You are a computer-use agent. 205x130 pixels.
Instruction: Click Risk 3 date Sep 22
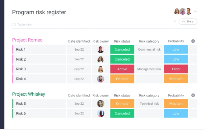79,69
